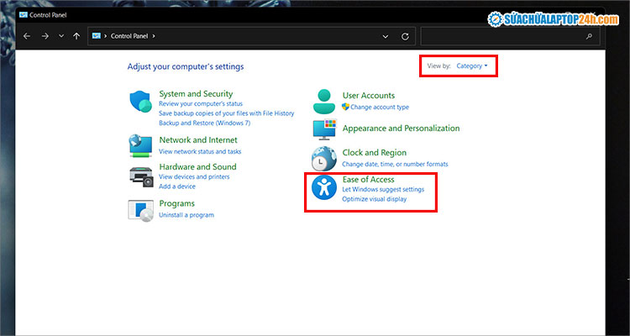The image size is (630, 336).
Task: Click the Clock and Region globe icon
Action: point(323,158)
